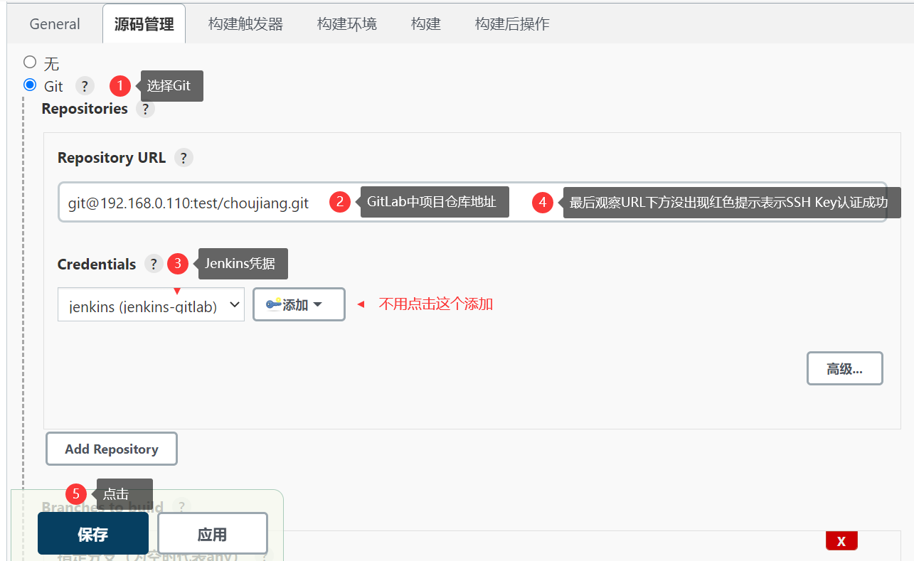
Task: Click the 高级... advanced button
Action: tap(844, 368)
